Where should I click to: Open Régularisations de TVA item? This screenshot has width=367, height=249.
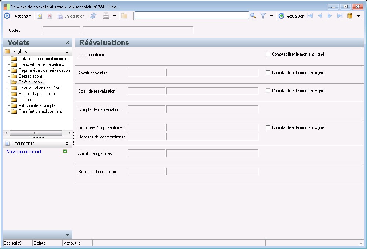point(39,88)
